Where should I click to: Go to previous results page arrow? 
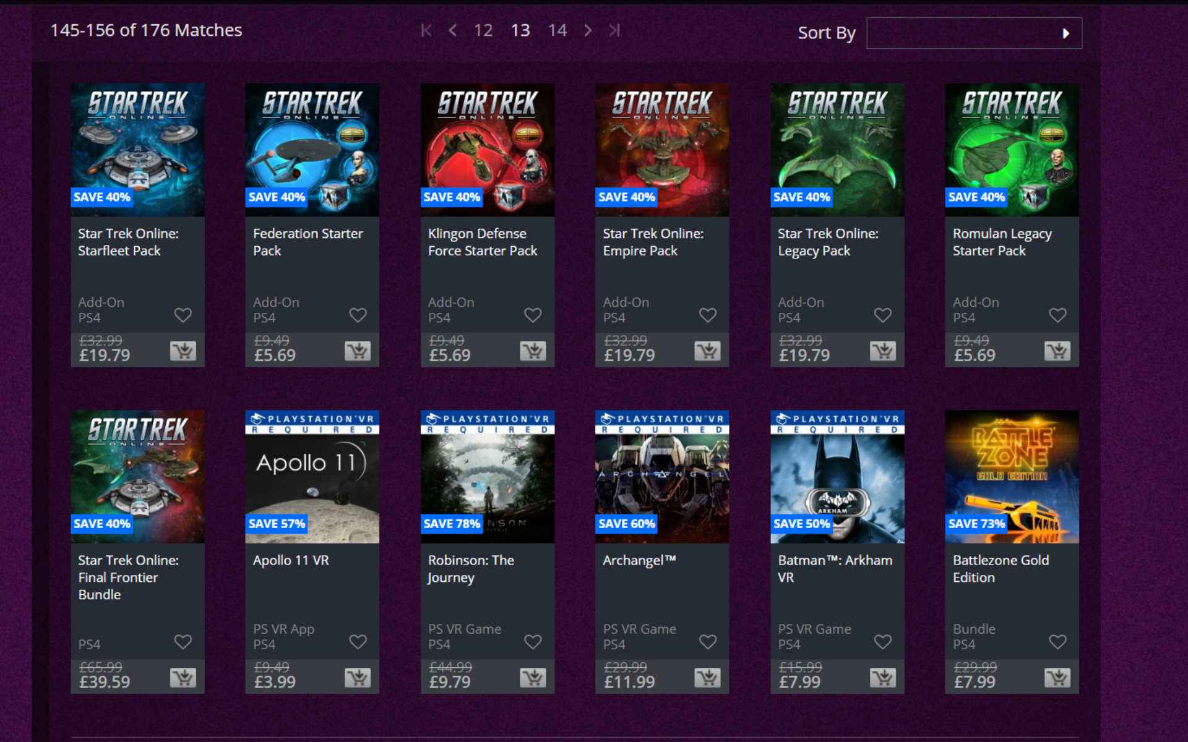pyautogui.click(x=453, y=30)
